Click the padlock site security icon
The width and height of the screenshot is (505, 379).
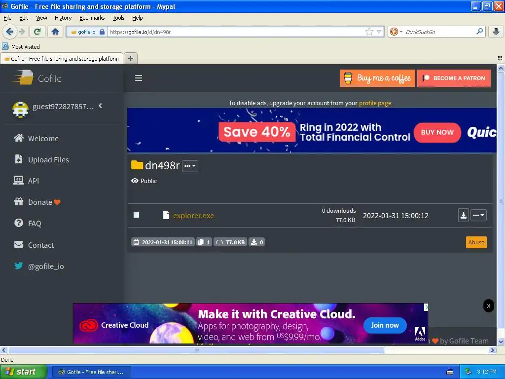point(102,32)
